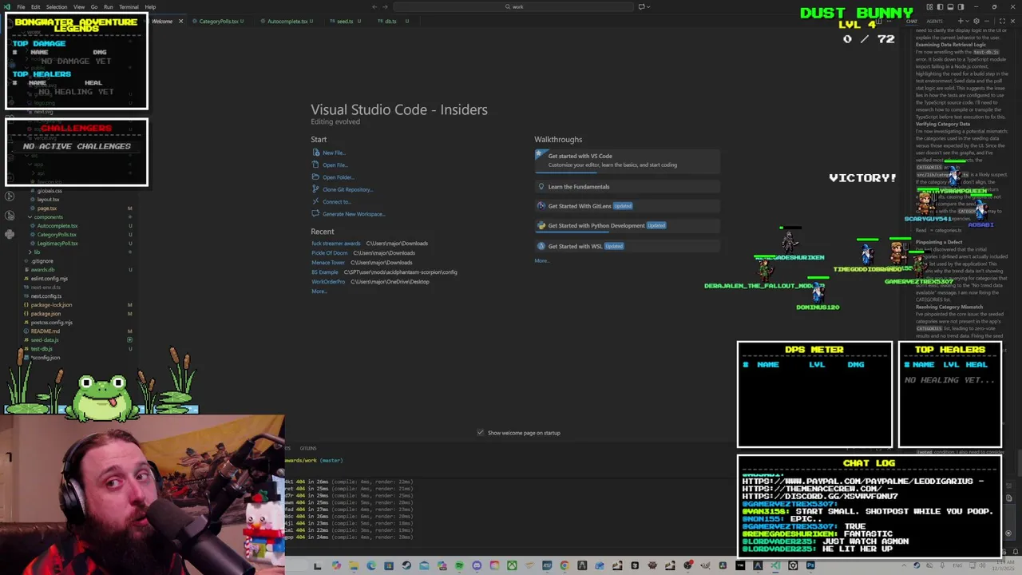1022x575 pixels.
Task: Open page.tsx in the explorer
Action: [x=47, y=208]
